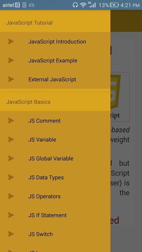The width and height of the screenshot is (142, 252).
Task: Open the JavaScript Example lesson
Action: [55, 60]
